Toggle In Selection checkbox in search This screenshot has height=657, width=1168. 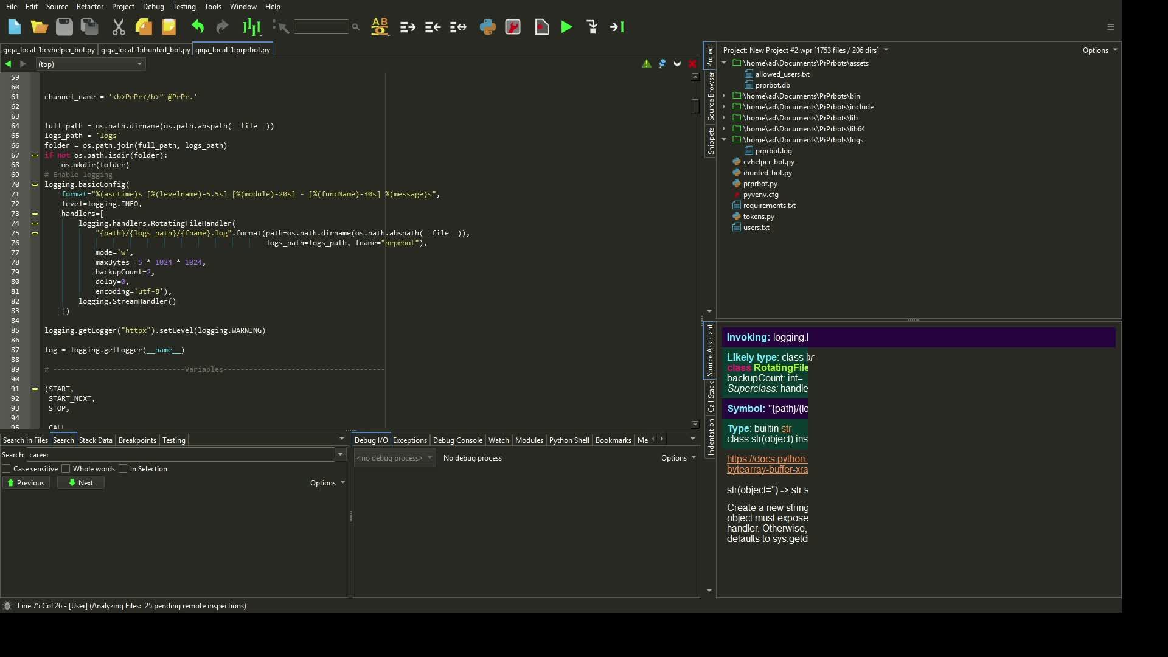(x=124, y=468)
